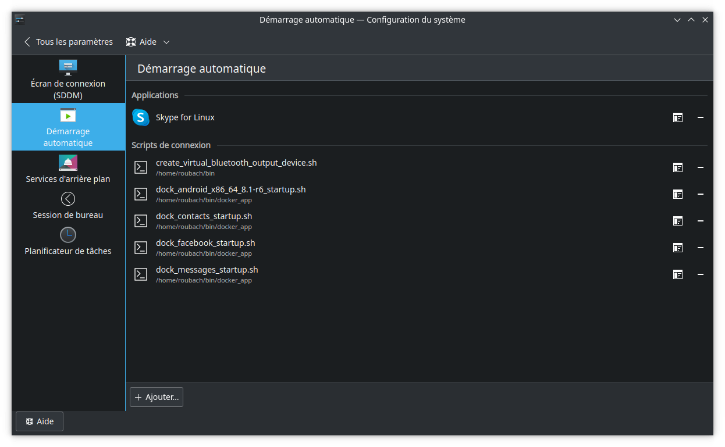Open properties of dock_facebook_startup.sh script

point(678,247)
